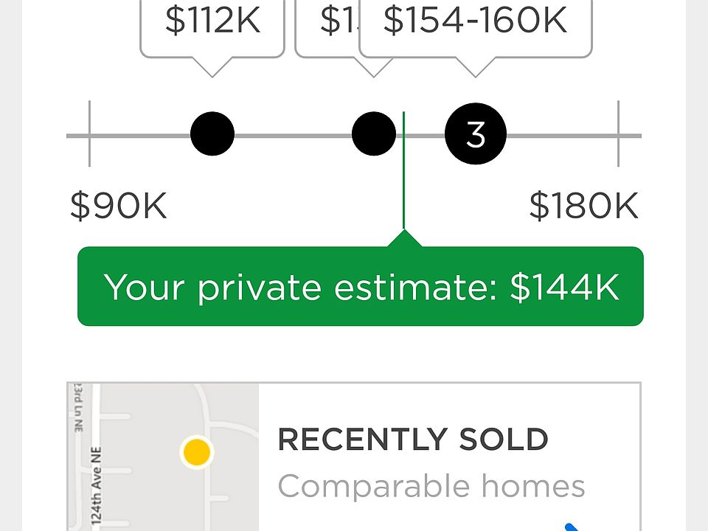
Task: Open the cluster dot labeled 3
Action: pyautogui.click(x=476, y=133)
